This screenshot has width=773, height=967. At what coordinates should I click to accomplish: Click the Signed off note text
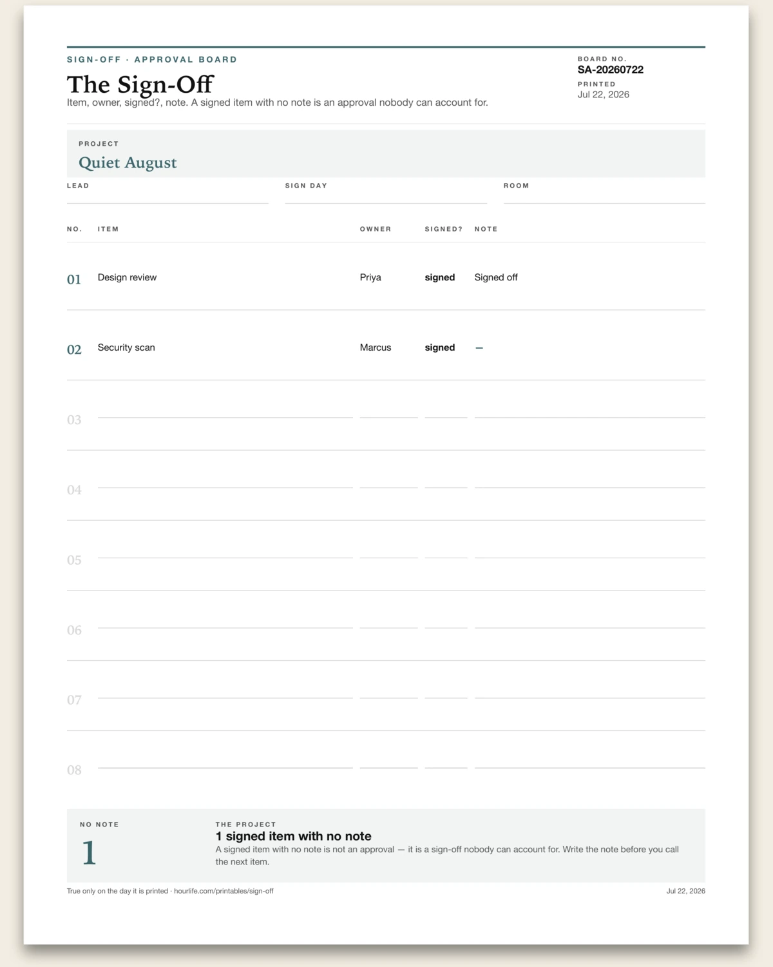tap(496, 277)
